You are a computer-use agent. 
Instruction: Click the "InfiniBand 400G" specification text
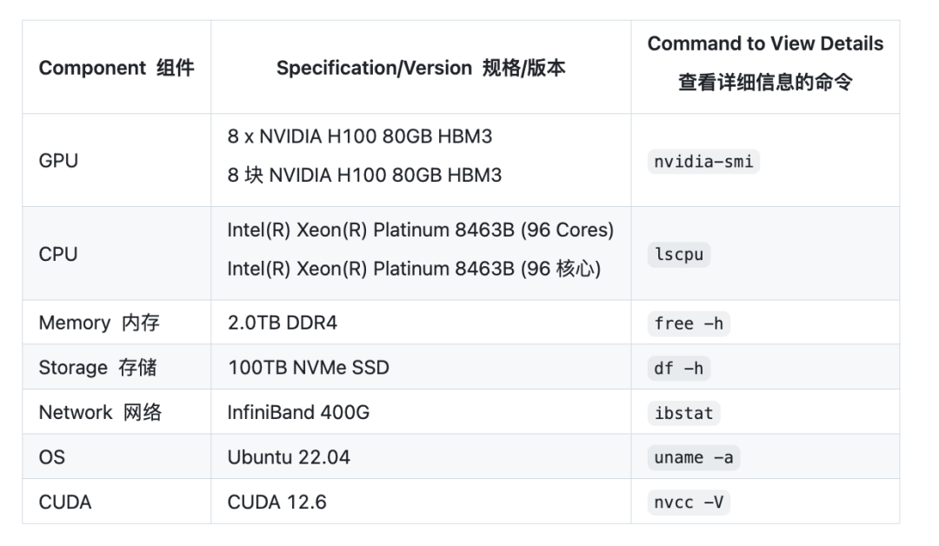(298, 413)
